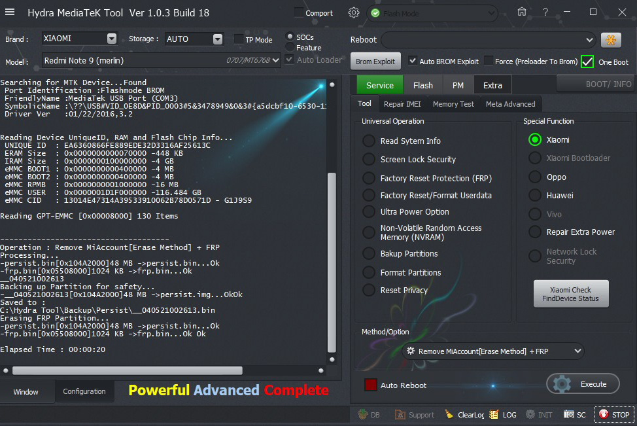Click the SC screenshot camera icon

pyautogui.click(x=569, y=415)
